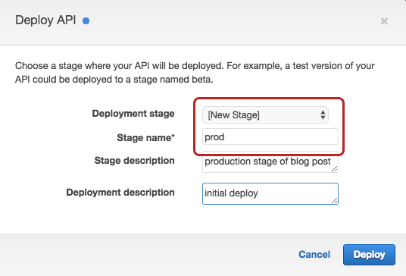
Task: Click into the Stage description text area
Action: (270, 162)
